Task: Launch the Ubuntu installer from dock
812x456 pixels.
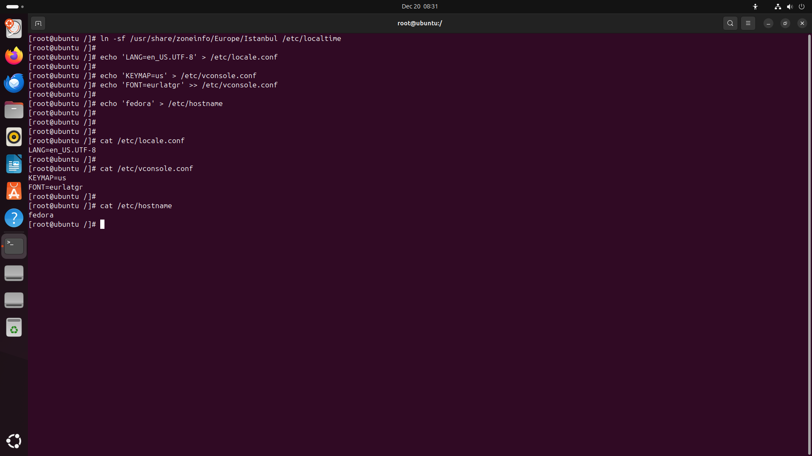Action: pyautogui.click(x=14, y=29)
